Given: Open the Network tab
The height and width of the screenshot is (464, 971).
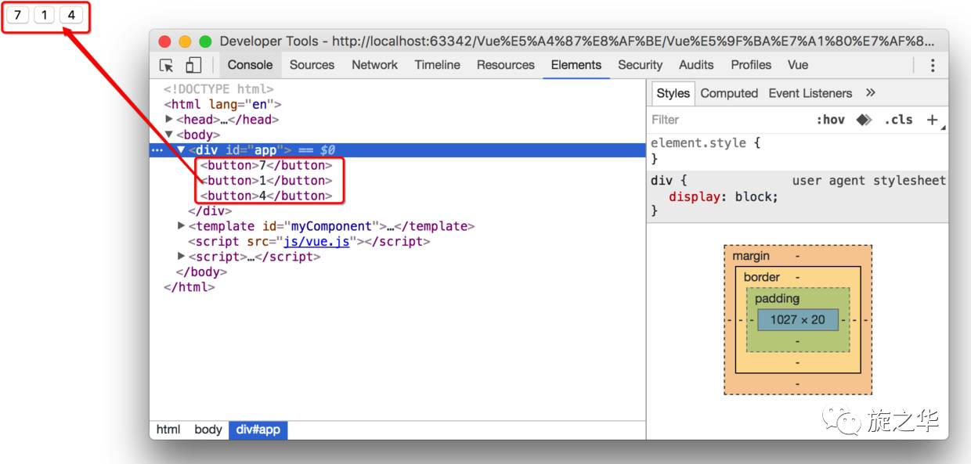Looking at the screenshot, I should coord(374,65).
